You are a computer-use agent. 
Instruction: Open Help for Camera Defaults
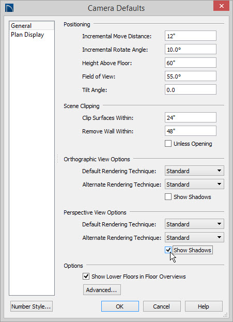(204, 306)
